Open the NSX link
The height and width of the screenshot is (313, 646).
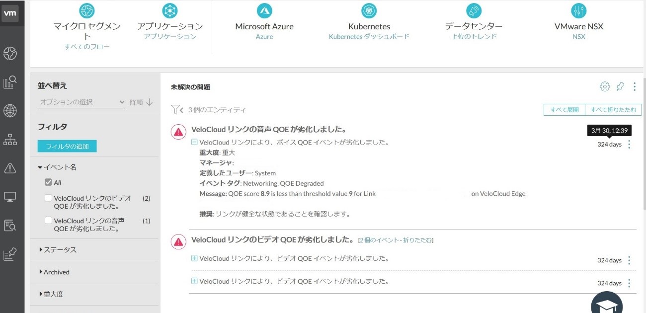[579, 37]
